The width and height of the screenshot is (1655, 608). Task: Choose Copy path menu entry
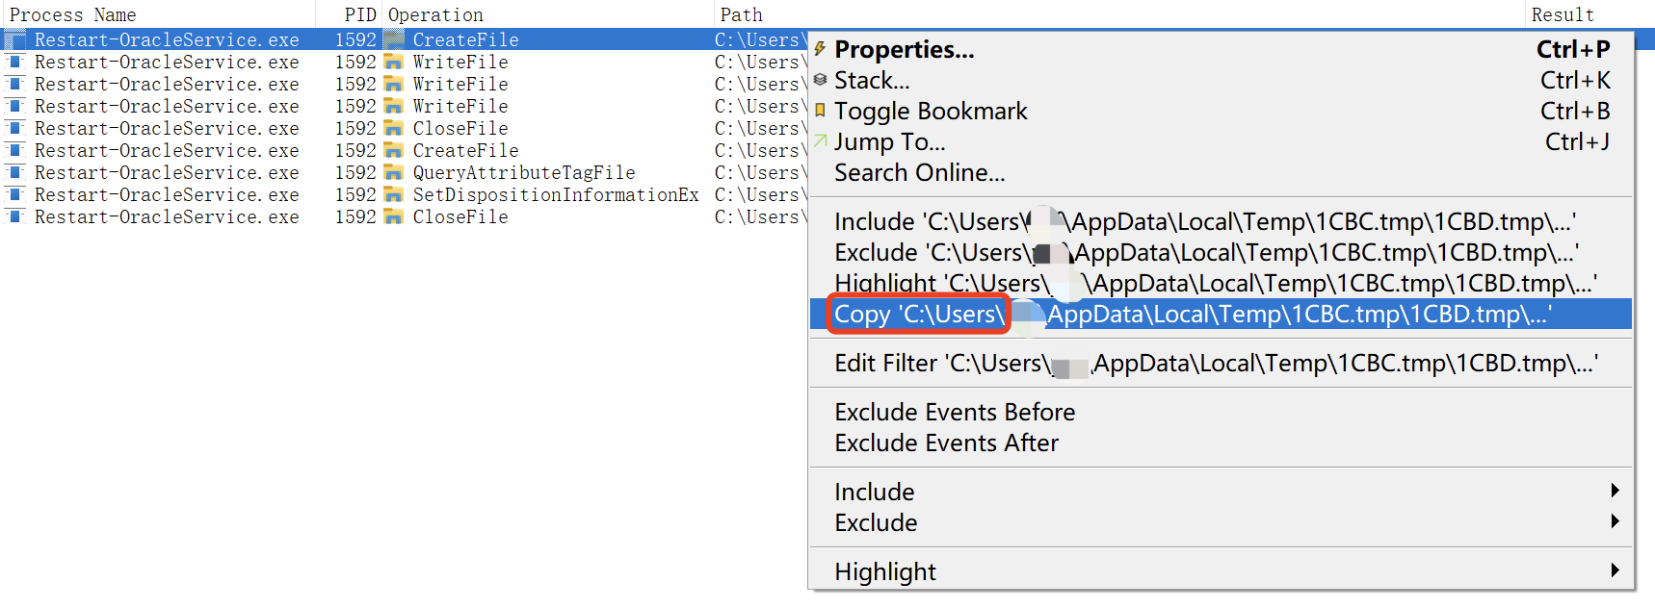(1192, 315)
